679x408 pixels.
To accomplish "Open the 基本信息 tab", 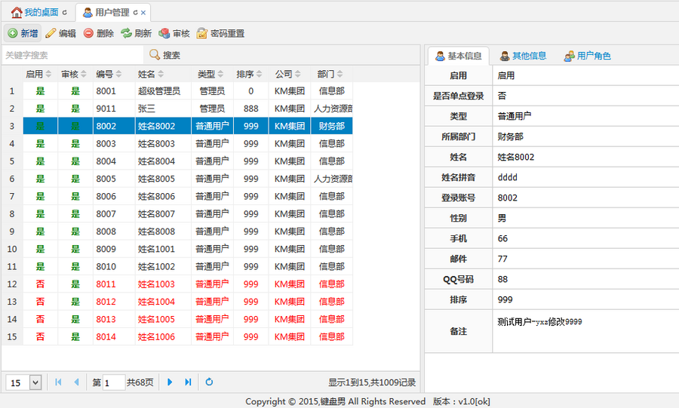I will click(459, 56).
